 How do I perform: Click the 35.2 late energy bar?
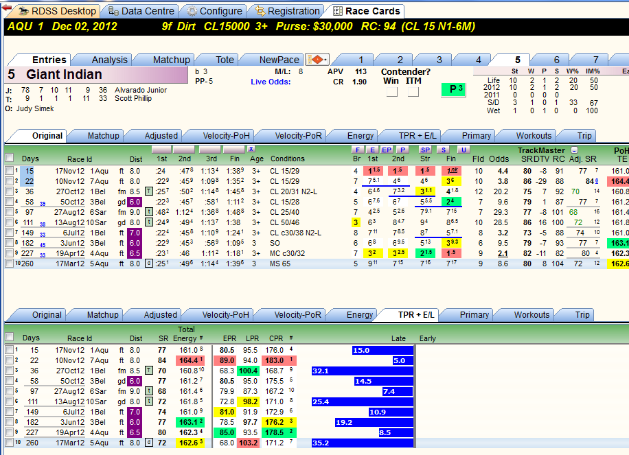(363, 443)
